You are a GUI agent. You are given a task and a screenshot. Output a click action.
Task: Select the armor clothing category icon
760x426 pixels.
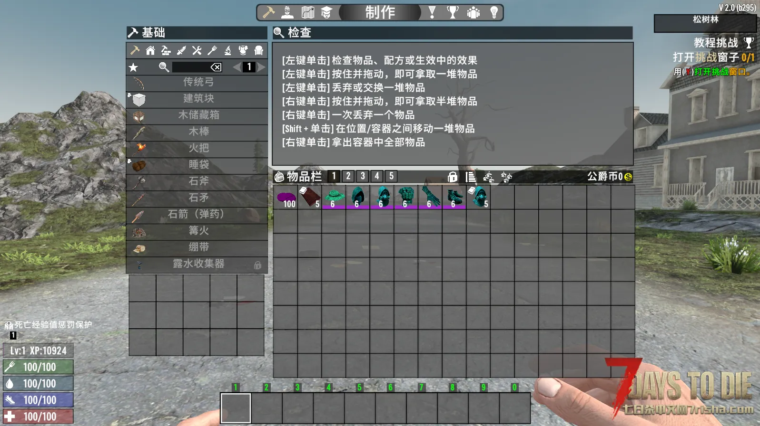coord(243,50)
